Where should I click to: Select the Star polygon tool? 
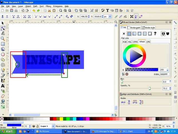(3, 59)
